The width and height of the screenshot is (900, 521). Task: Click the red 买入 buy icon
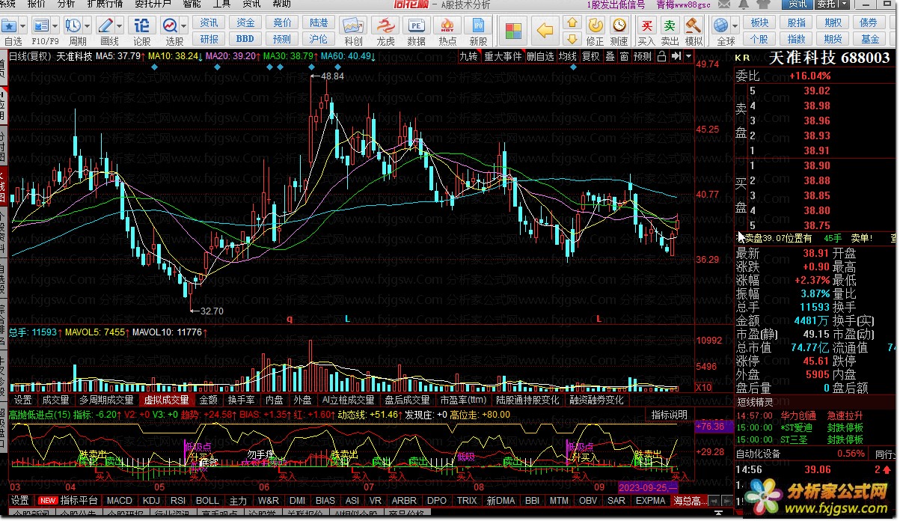(646, 26)
